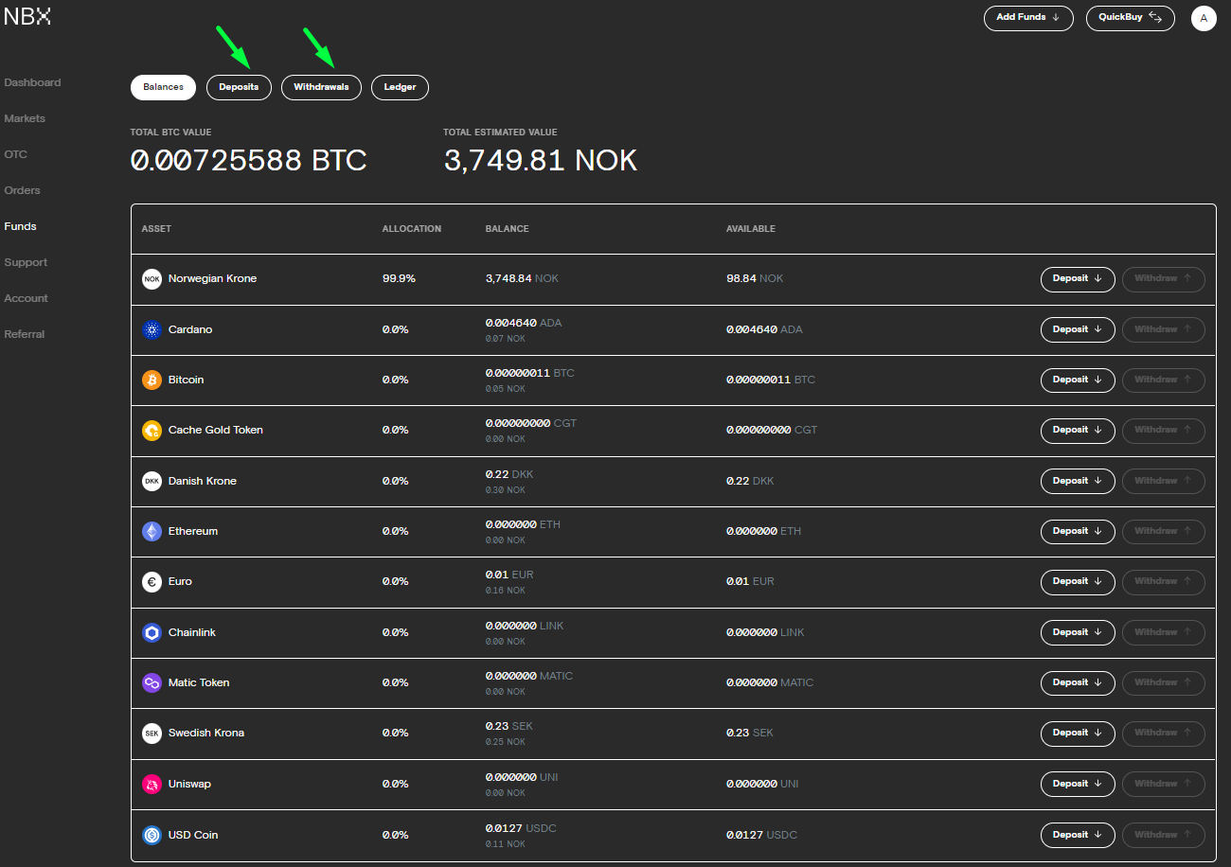Click the Uniswap asset icon

pyautogui.click(x=152, y=784)
